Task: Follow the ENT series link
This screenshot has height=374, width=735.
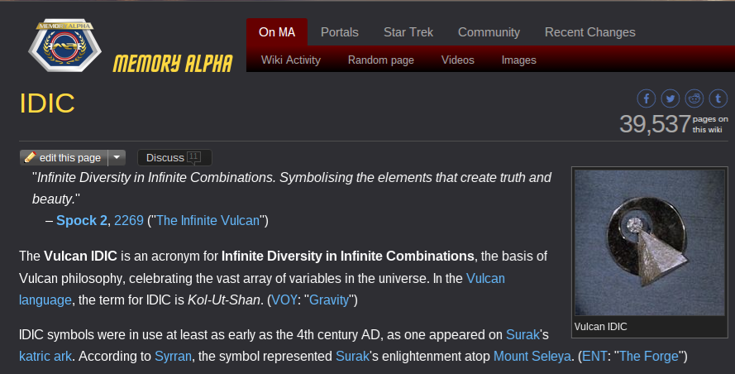Action: click(x=594, y=356)
